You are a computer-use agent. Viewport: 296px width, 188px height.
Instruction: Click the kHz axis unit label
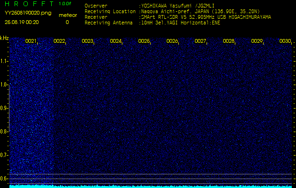pos(4,38)
